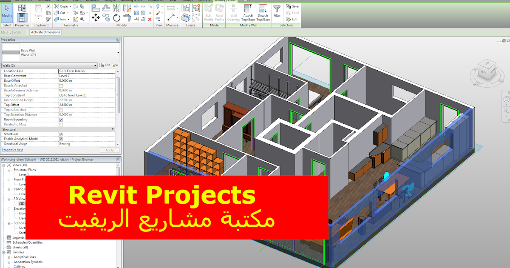Open the selection Filter tool
510x268 pixels.
coord(277,11)
